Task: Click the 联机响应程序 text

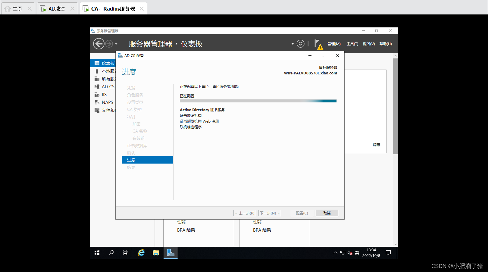Action: click(x=191, y=127)
